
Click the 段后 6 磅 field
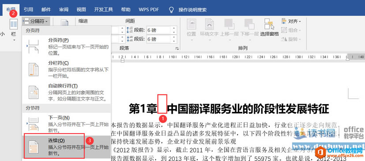[159, 39]
